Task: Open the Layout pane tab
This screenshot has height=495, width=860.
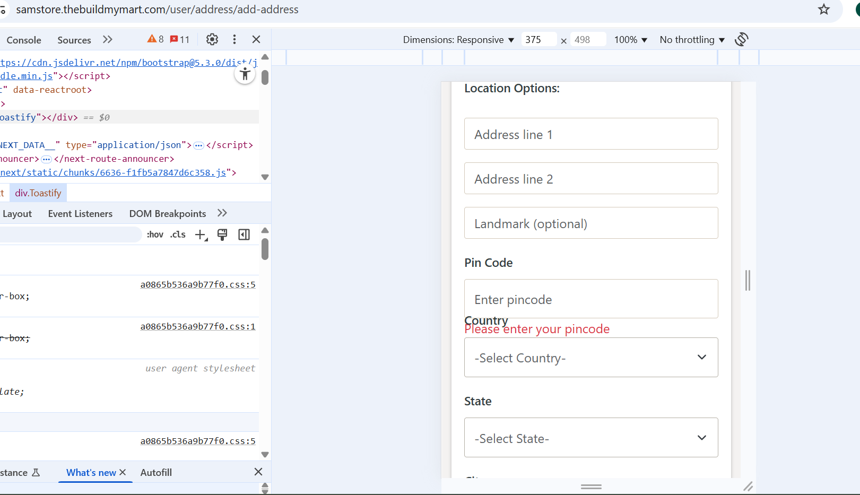Action: (17, 213)
